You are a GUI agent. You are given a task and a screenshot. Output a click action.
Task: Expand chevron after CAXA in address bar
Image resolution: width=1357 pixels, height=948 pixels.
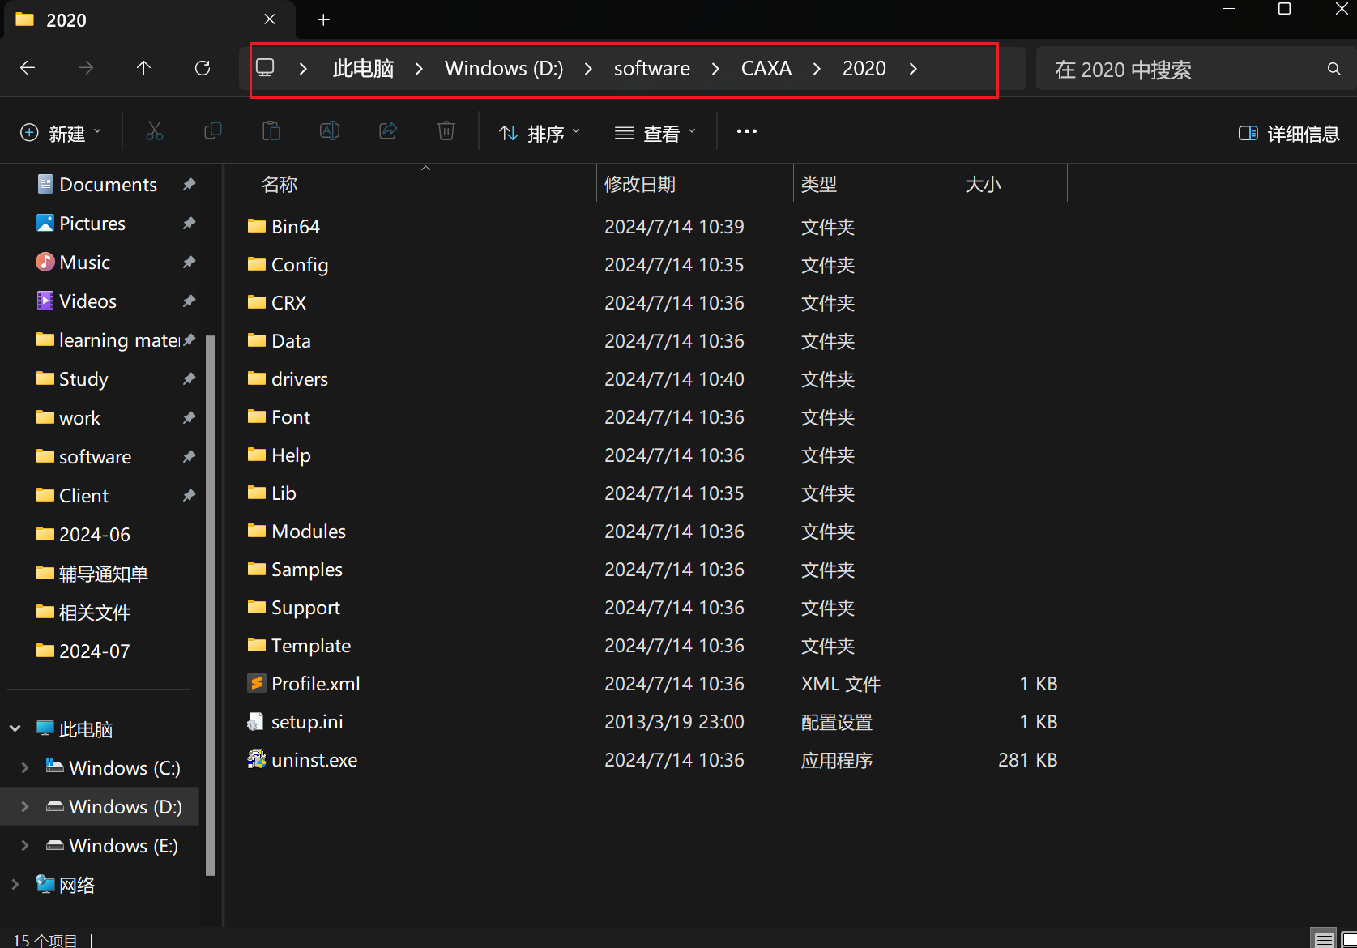817,69
